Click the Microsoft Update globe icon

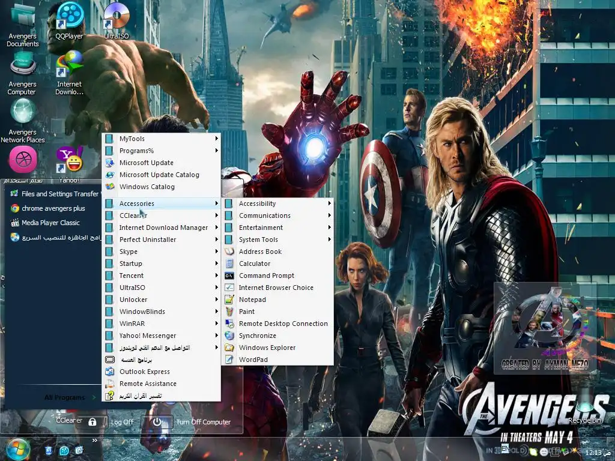(111, 163)
